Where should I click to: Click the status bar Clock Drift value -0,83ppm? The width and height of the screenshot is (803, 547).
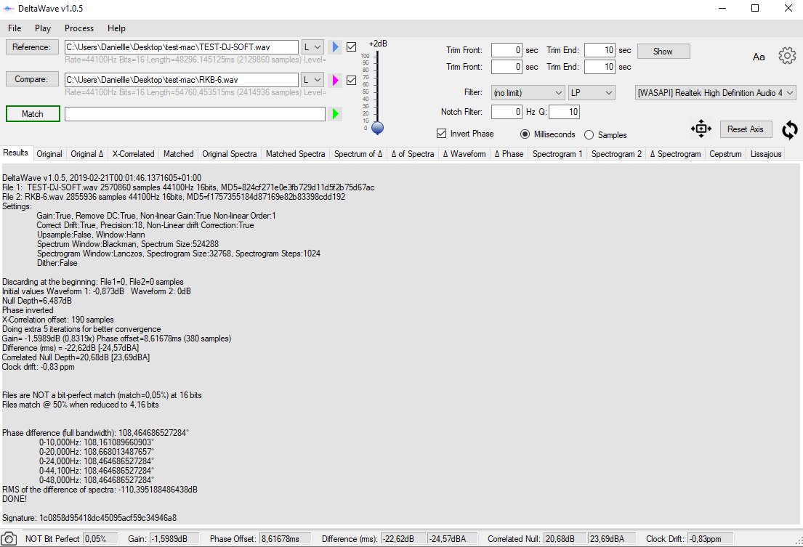click(710, 539)
